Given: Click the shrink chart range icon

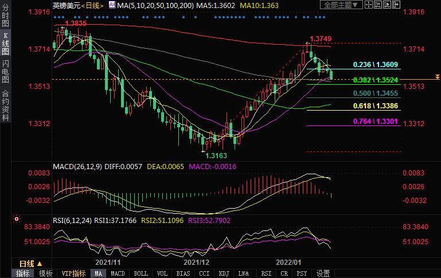Looking at the screenshot, I should (x=378, y=5).
